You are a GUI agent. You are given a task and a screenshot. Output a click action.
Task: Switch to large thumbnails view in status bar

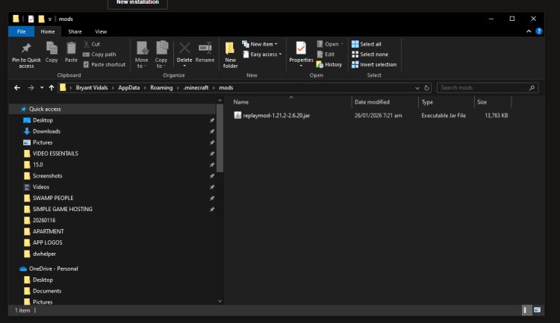pos(537,310)
